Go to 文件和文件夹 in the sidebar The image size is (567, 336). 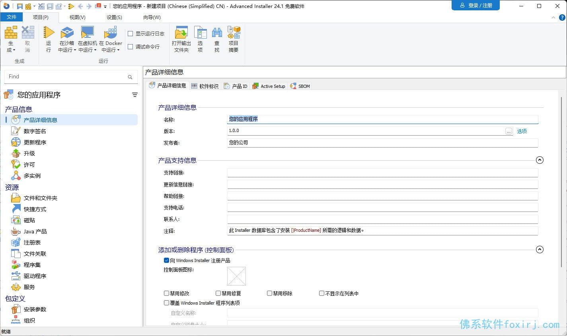[x=41, y=198]
